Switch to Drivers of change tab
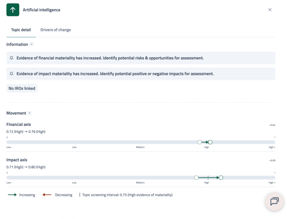287x219 pixels. 56,30
